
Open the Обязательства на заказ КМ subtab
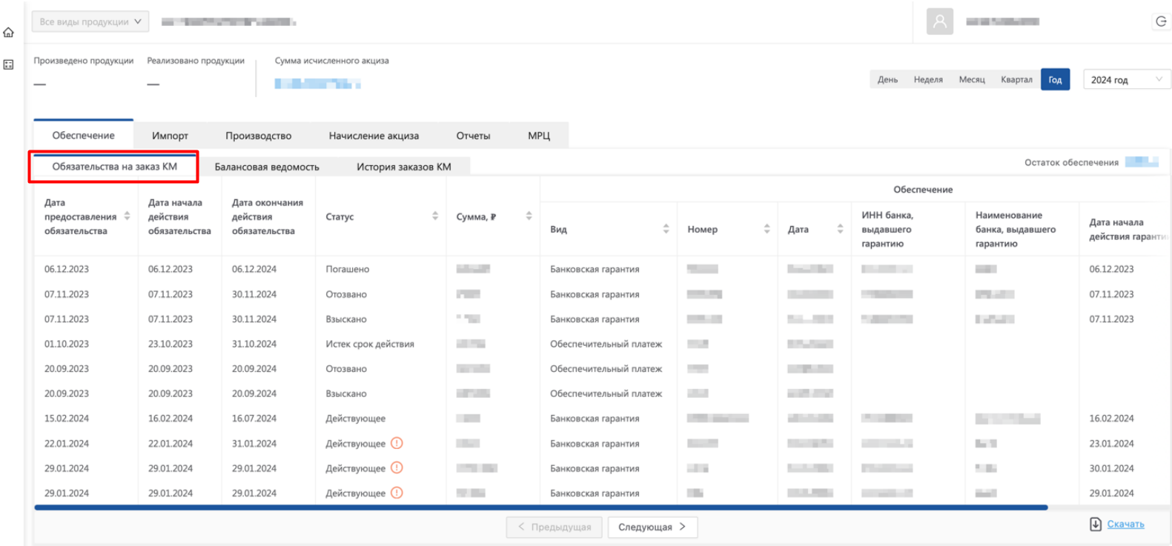coord(114,167)
